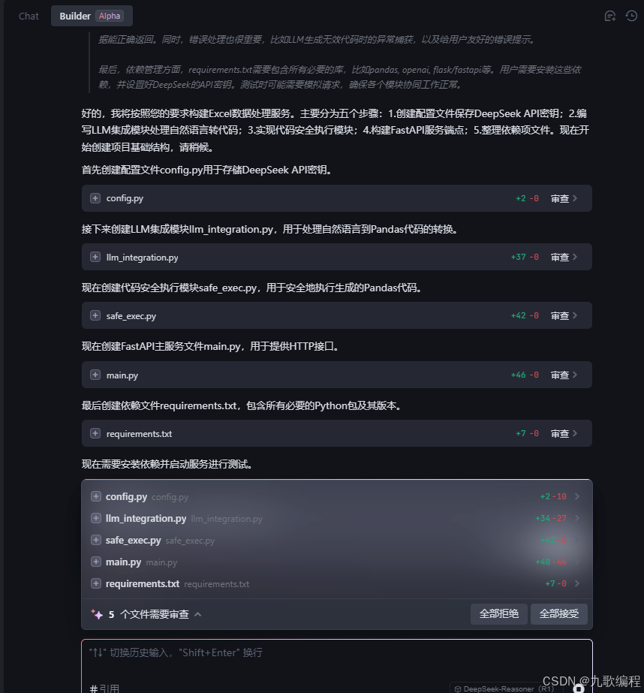Viewport: 644px width, 693px height.
Task: Click sparkle icon next to files count
Action: point(97,614)
